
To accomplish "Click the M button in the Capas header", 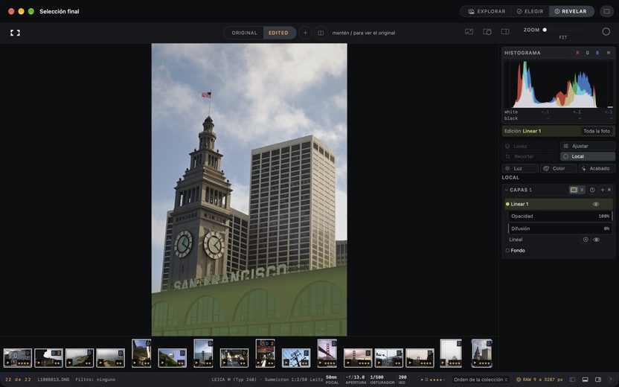I will pyautogui.click(x=609, y=190).
